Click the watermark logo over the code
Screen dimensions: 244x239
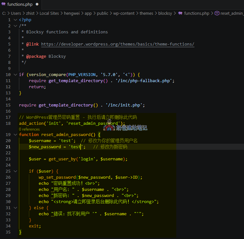pyautogui.click(x=109, y=127)
